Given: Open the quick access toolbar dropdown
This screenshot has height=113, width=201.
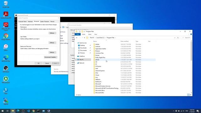Looking at the screenshot, I should [x=84, y=31].
